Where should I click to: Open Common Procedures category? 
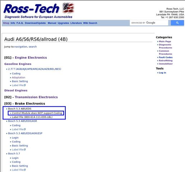(165, 52)
